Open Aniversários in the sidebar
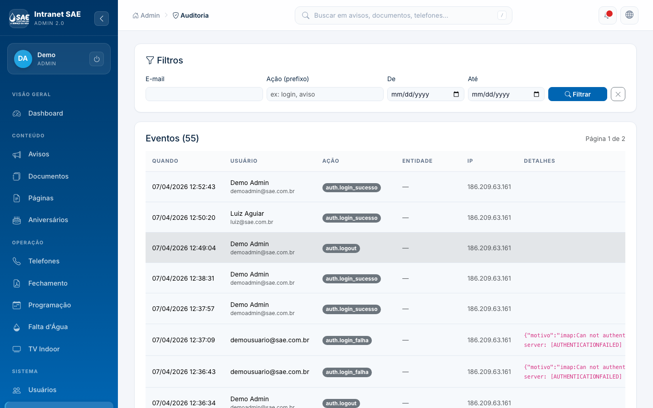 59,220
